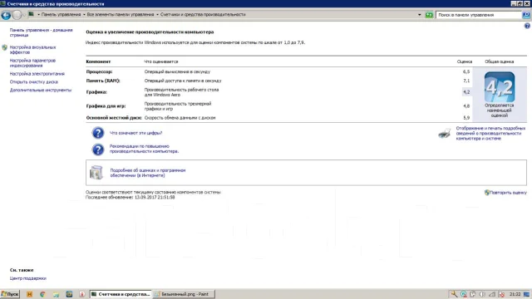Click the large 4,2 base score badge
The image size is (532, 299).
click(x=499, y=87)
